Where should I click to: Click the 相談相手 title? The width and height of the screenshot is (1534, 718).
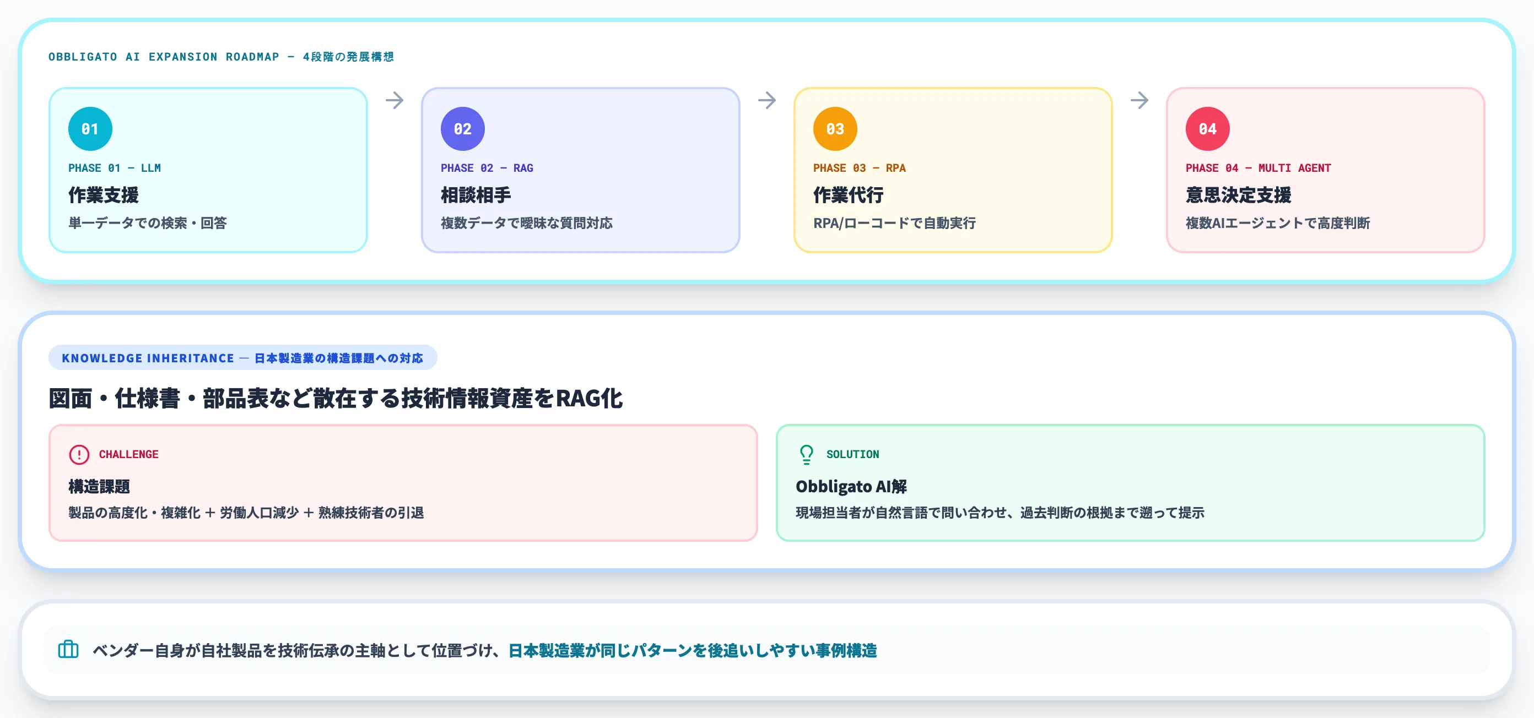pyautogui.click(x=476, y=194)
